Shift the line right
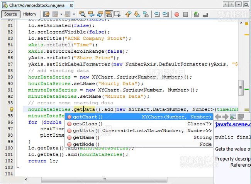 (166, 14)
